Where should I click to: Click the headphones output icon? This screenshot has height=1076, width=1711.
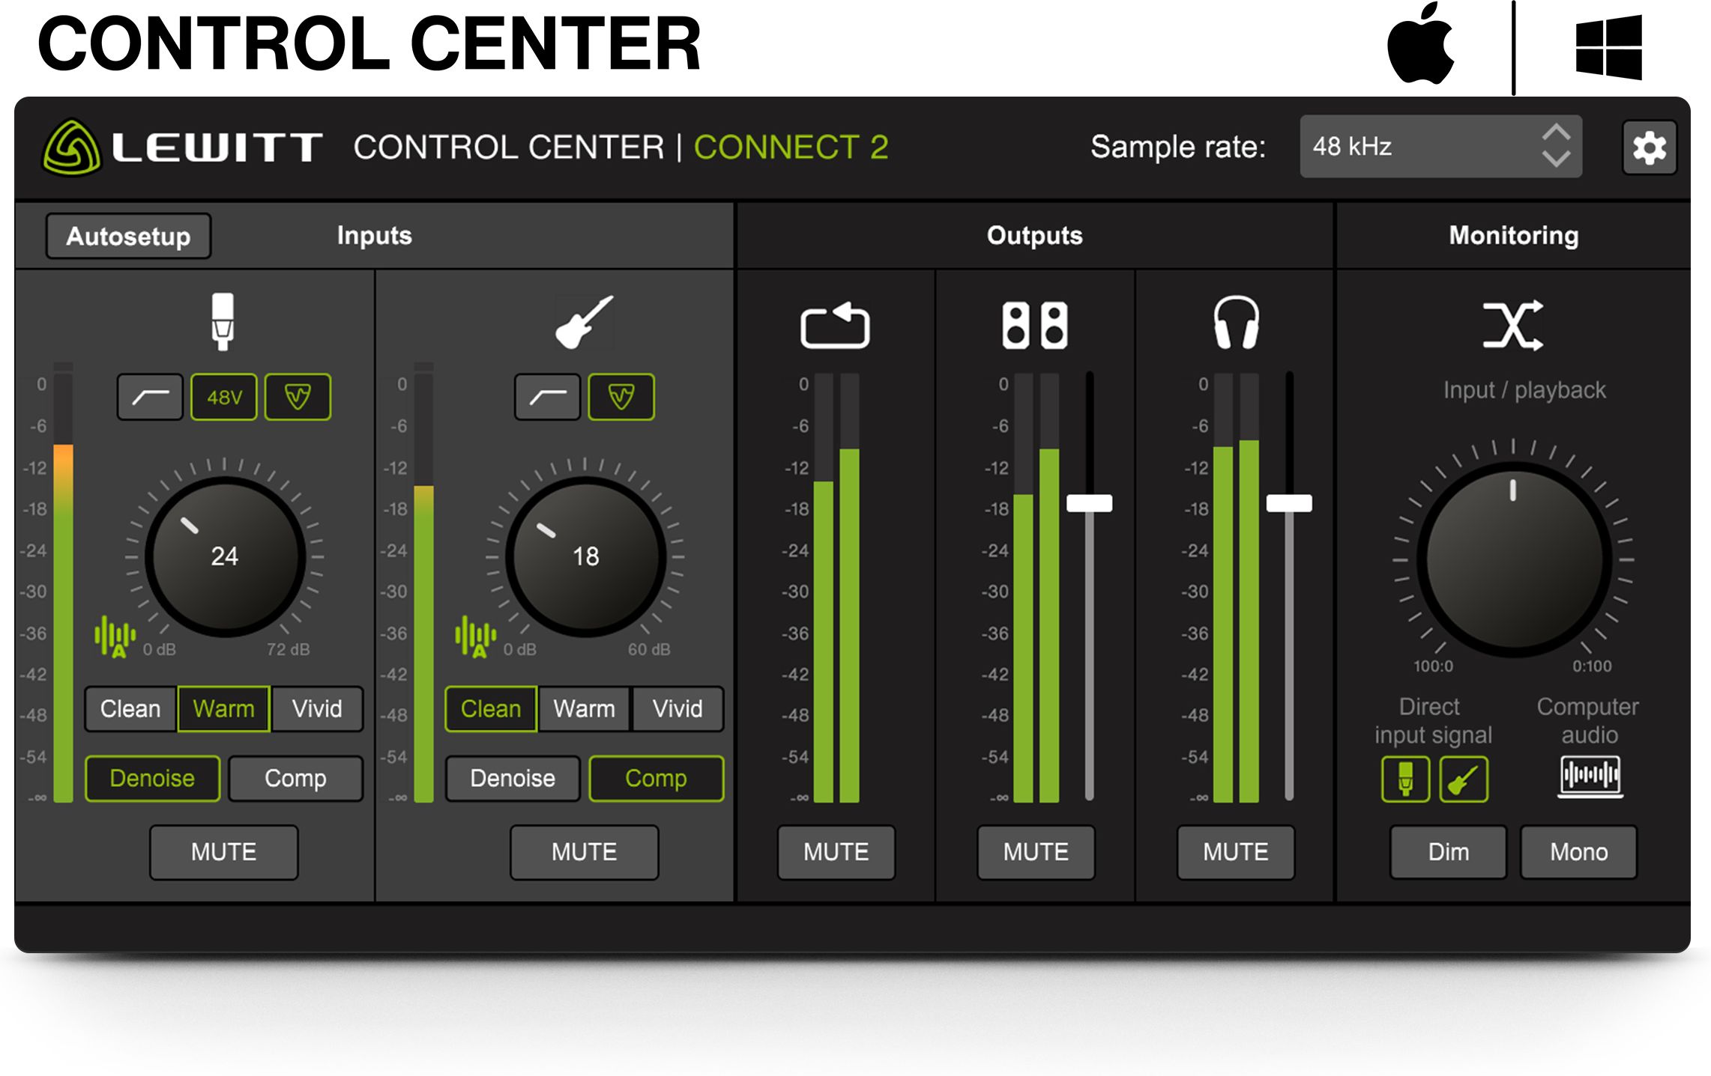click(x=1236, y=323)
